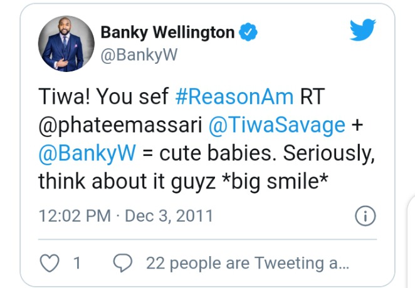Click the reply speech bubble icon

pos(123,263)
